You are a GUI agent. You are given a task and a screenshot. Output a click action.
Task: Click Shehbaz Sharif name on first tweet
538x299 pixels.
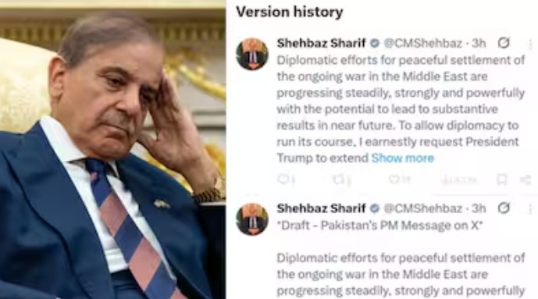(321, 43)
